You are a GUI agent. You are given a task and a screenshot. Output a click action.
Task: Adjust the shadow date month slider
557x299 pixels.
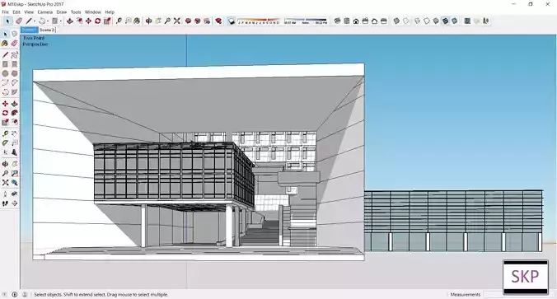259,21
